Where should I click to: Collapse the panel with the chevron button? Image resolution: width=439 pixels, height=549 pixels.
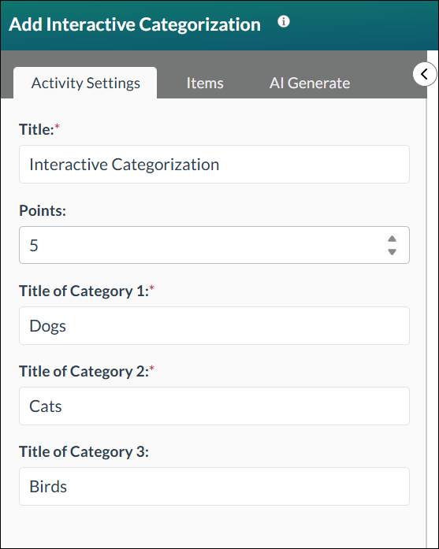pos(425,74)
